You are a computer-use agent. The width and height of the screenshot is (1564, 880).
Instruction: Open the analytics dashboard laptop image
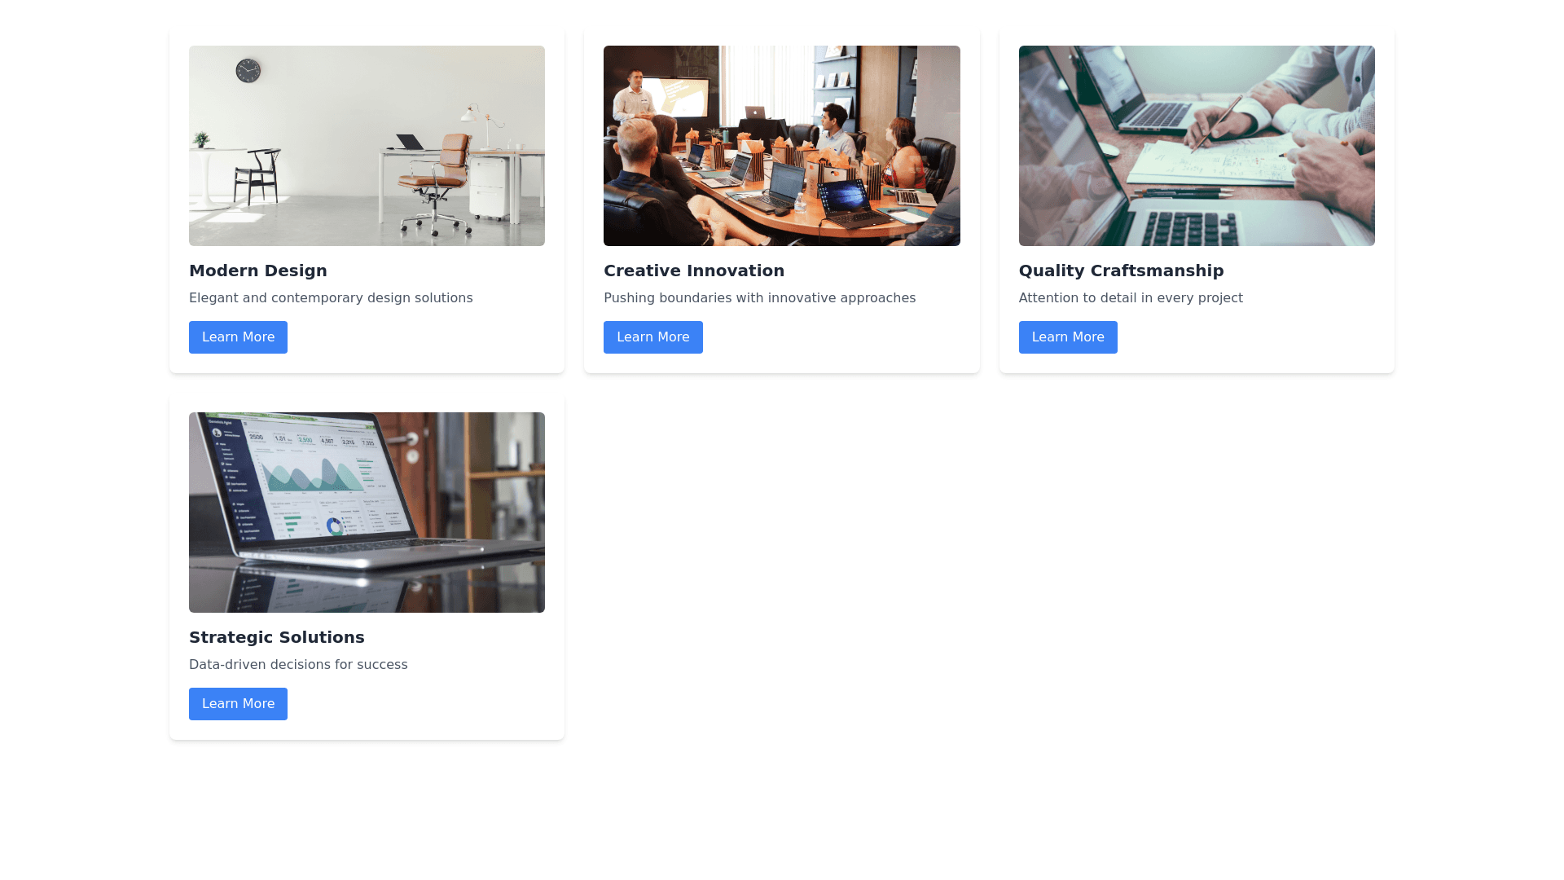(x=367, y=513)
